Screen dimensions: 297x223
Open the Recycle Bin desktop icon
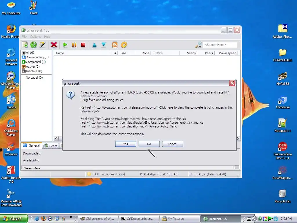pyautogui.click(x=282, y=196)
